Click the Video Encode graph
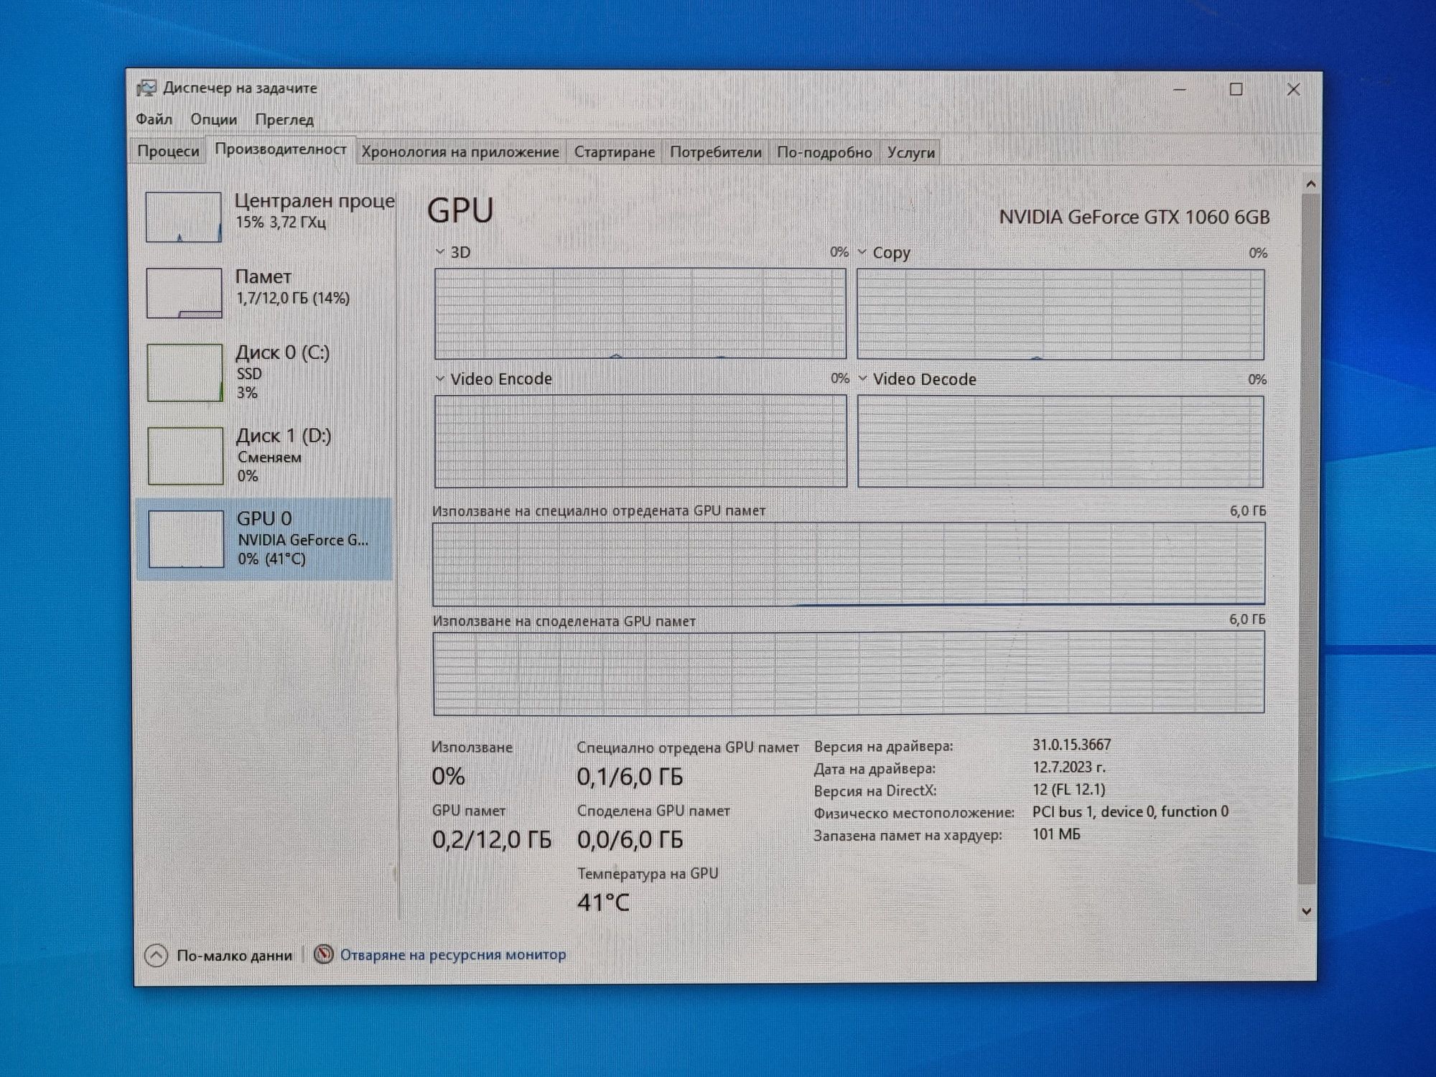This screenshot has width=1436, height=1077. 640,441
